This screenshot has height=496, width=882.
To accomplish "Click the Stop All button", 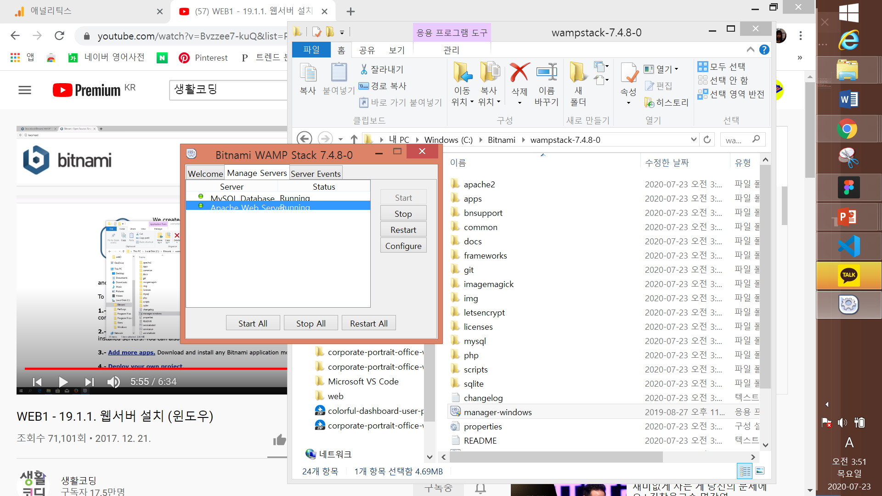I will tap(311, 323).
